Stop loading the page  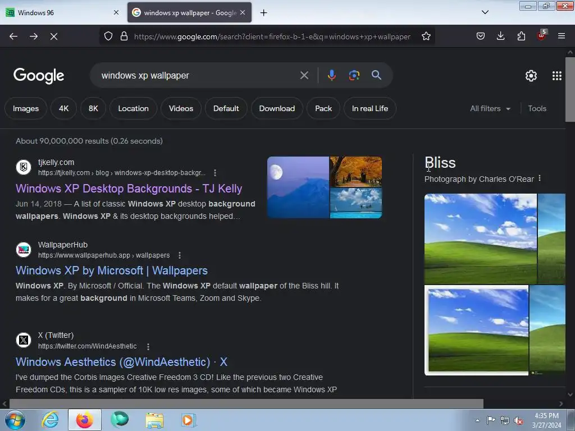pos(54,36)
